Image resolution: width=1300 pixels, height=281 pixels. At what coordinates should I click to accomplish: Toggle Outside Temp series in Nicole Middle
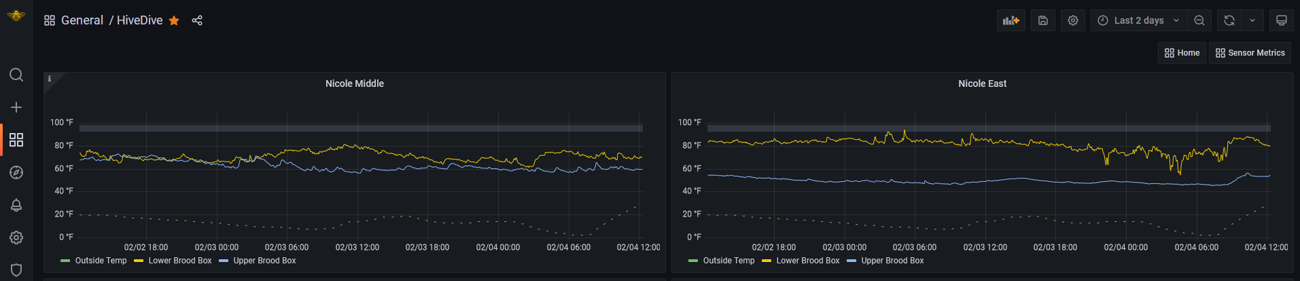(x=101, y=261)
